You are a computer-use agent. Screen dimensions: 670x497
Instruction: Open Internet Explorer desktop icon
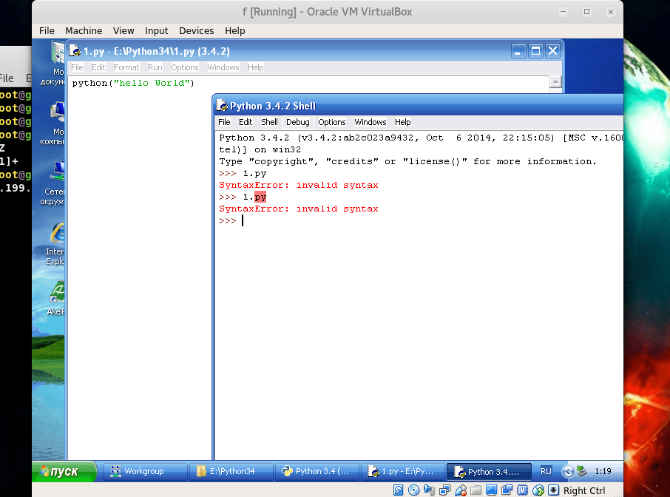pyautogui.click(x=56, y=235)
